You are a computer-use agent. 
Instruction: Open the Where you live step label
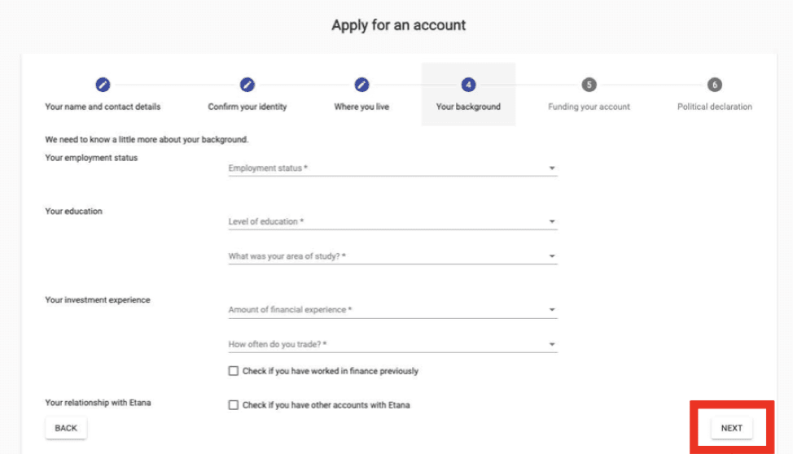(361, 107)
